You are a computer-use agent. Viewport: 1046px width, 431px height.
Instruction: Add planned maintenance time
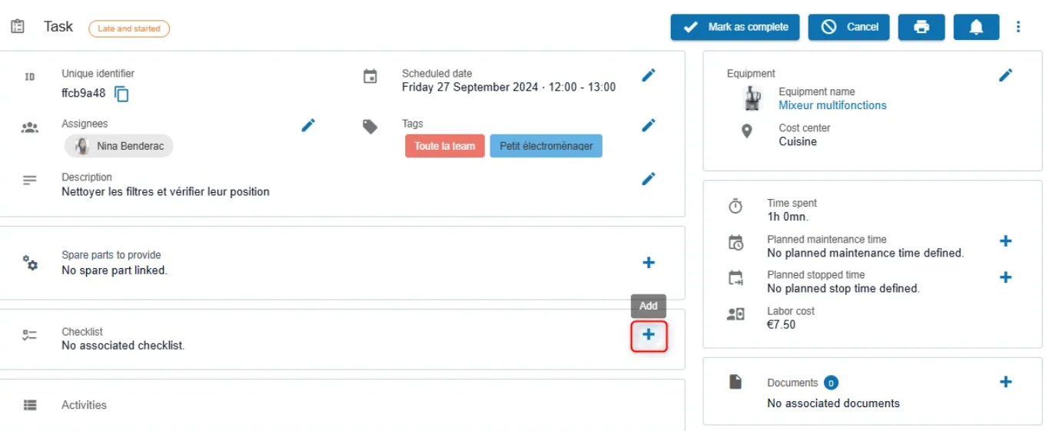pos(1005,241)
